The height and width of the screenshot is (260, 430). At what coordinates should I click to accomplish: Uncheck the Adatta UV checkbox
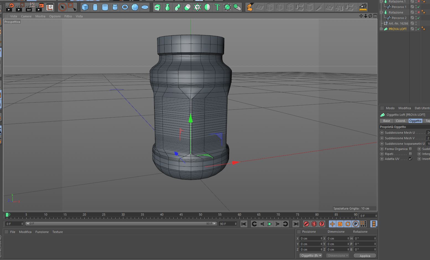click(x=410, y=159)
